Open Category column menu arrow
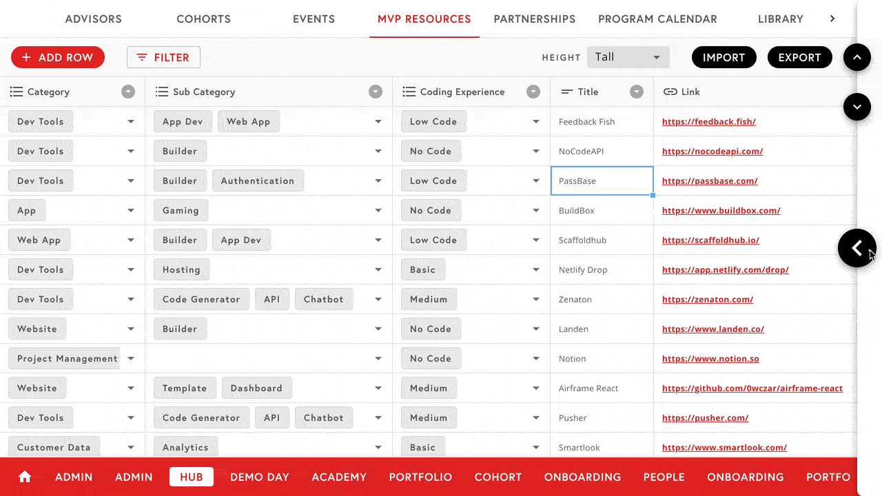882x496 pixels. pos(128,92)
